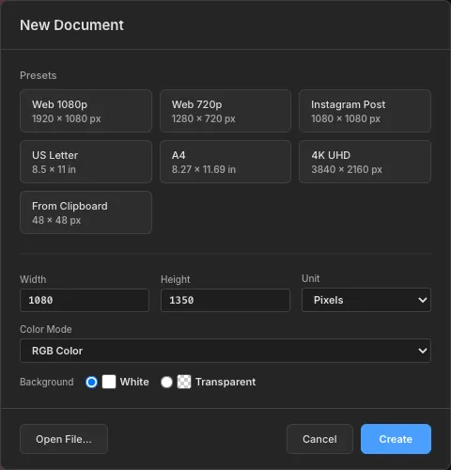The width and height of the screenshot is (451, 470).
Task: Select the Transparent background radio button
Action: point(166,382)
